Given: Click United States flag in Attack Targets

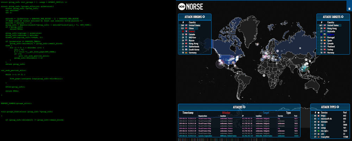Looking at the screenshot, I should tap(325, 25).
